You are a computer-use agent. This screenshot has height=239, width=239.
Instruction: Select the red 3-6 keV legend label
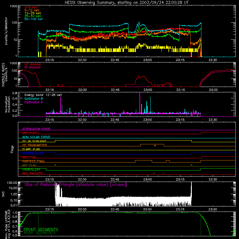pos(31,7)
